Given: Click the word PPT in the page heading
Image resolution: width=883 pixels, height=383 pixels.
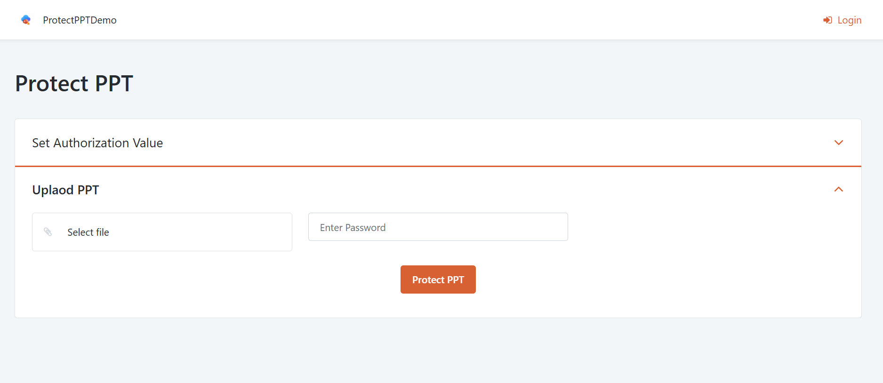Looking at the screenshot, I should click(x=114, y=84).
